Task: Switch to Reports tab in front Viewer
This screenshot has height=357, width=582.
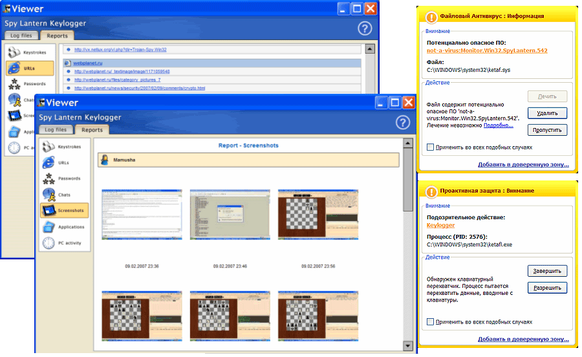Action: (x=92, y=129)
